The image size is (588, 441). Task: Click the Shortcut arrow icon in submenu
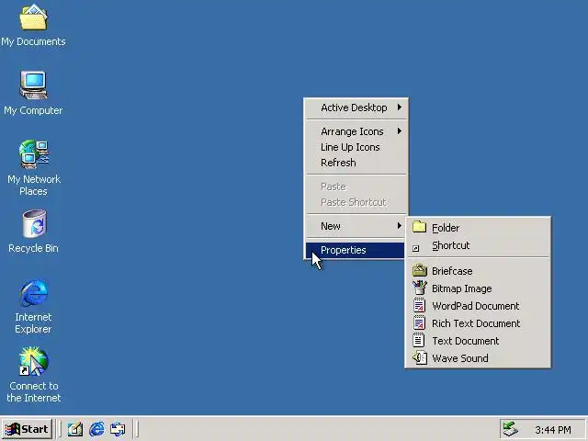(415, 248)
